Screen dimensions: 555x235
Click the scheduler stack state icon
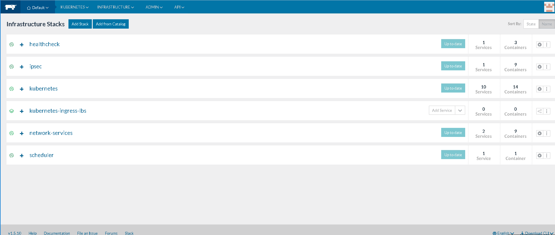(x=11, y=155)
